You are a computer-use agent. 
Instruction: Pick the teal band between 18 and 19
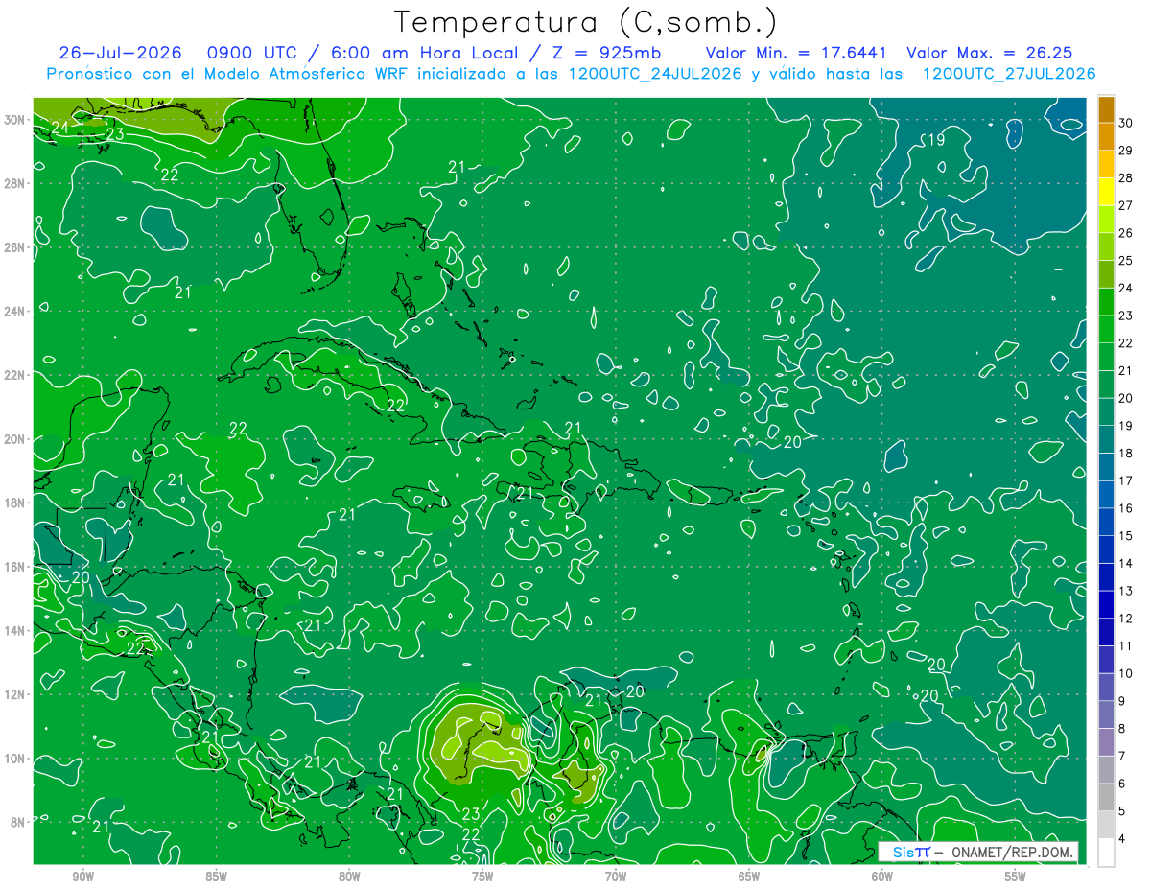(x=1106, y=439)
